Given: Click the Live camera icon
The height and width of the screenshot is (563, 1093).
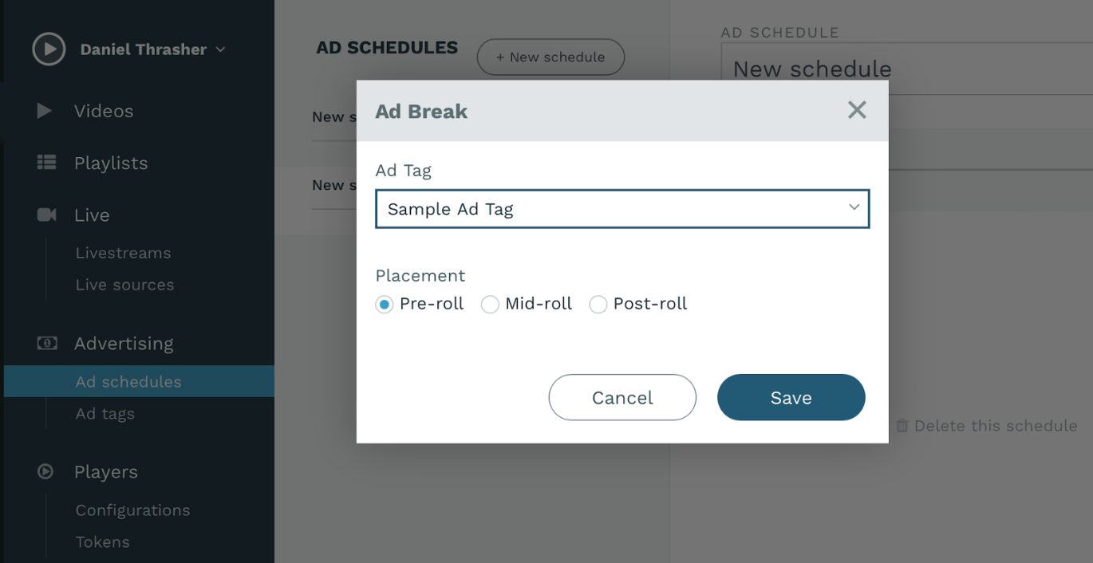Looking at the screenshot, I should click(x=48, y=215).
